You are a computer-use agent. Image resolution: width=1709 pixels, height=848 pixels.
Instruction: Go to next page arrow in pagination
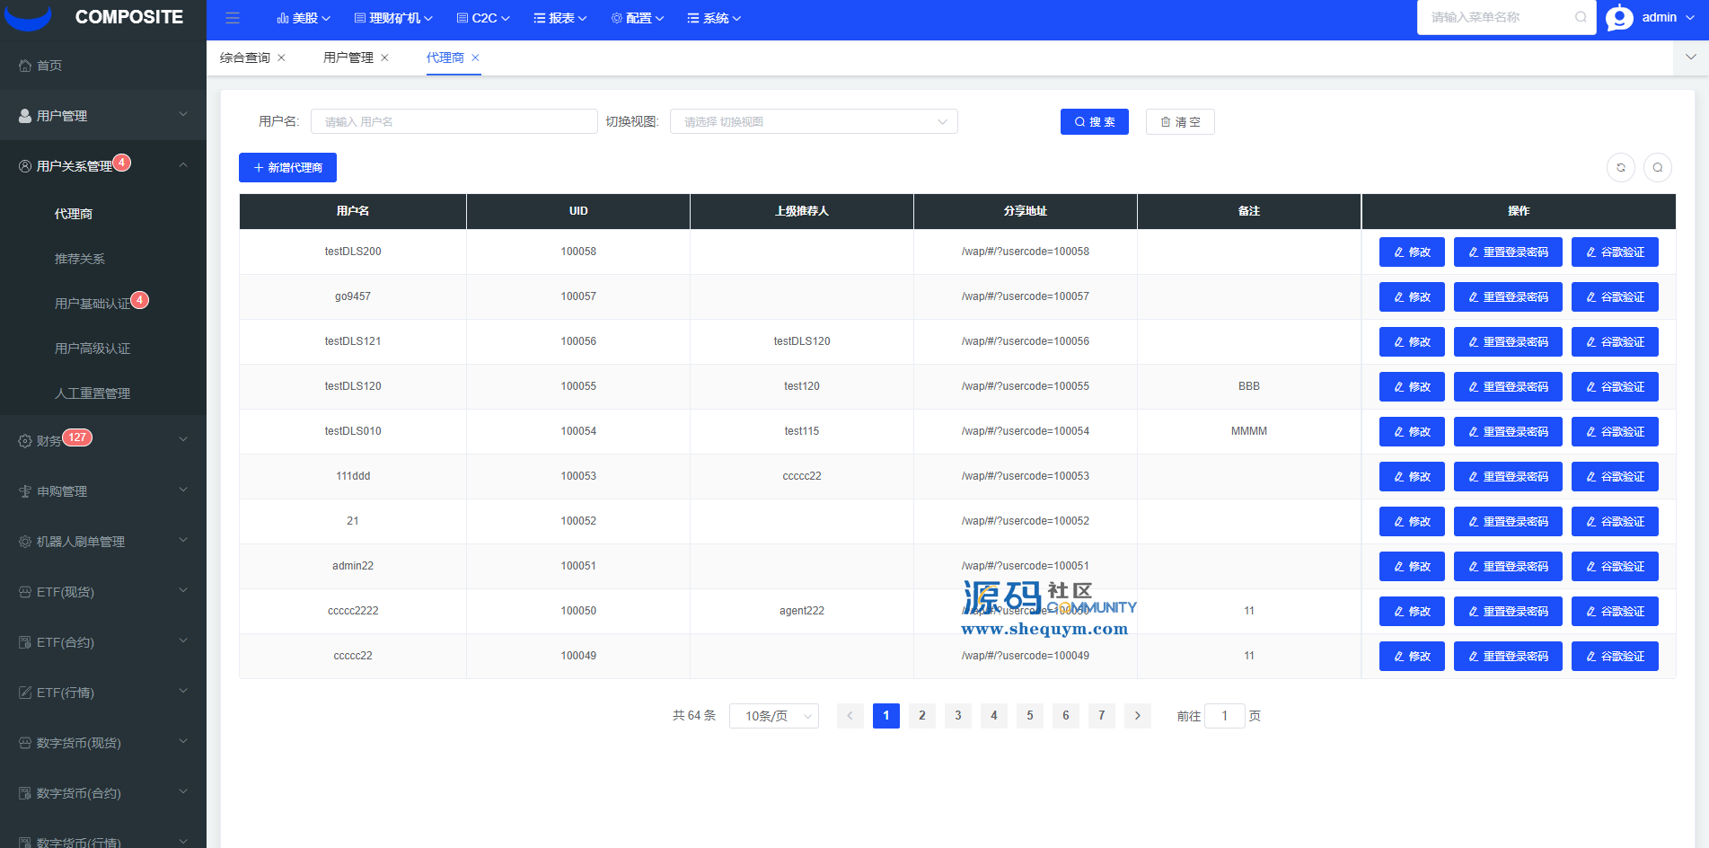click(x=1138, y=716)
